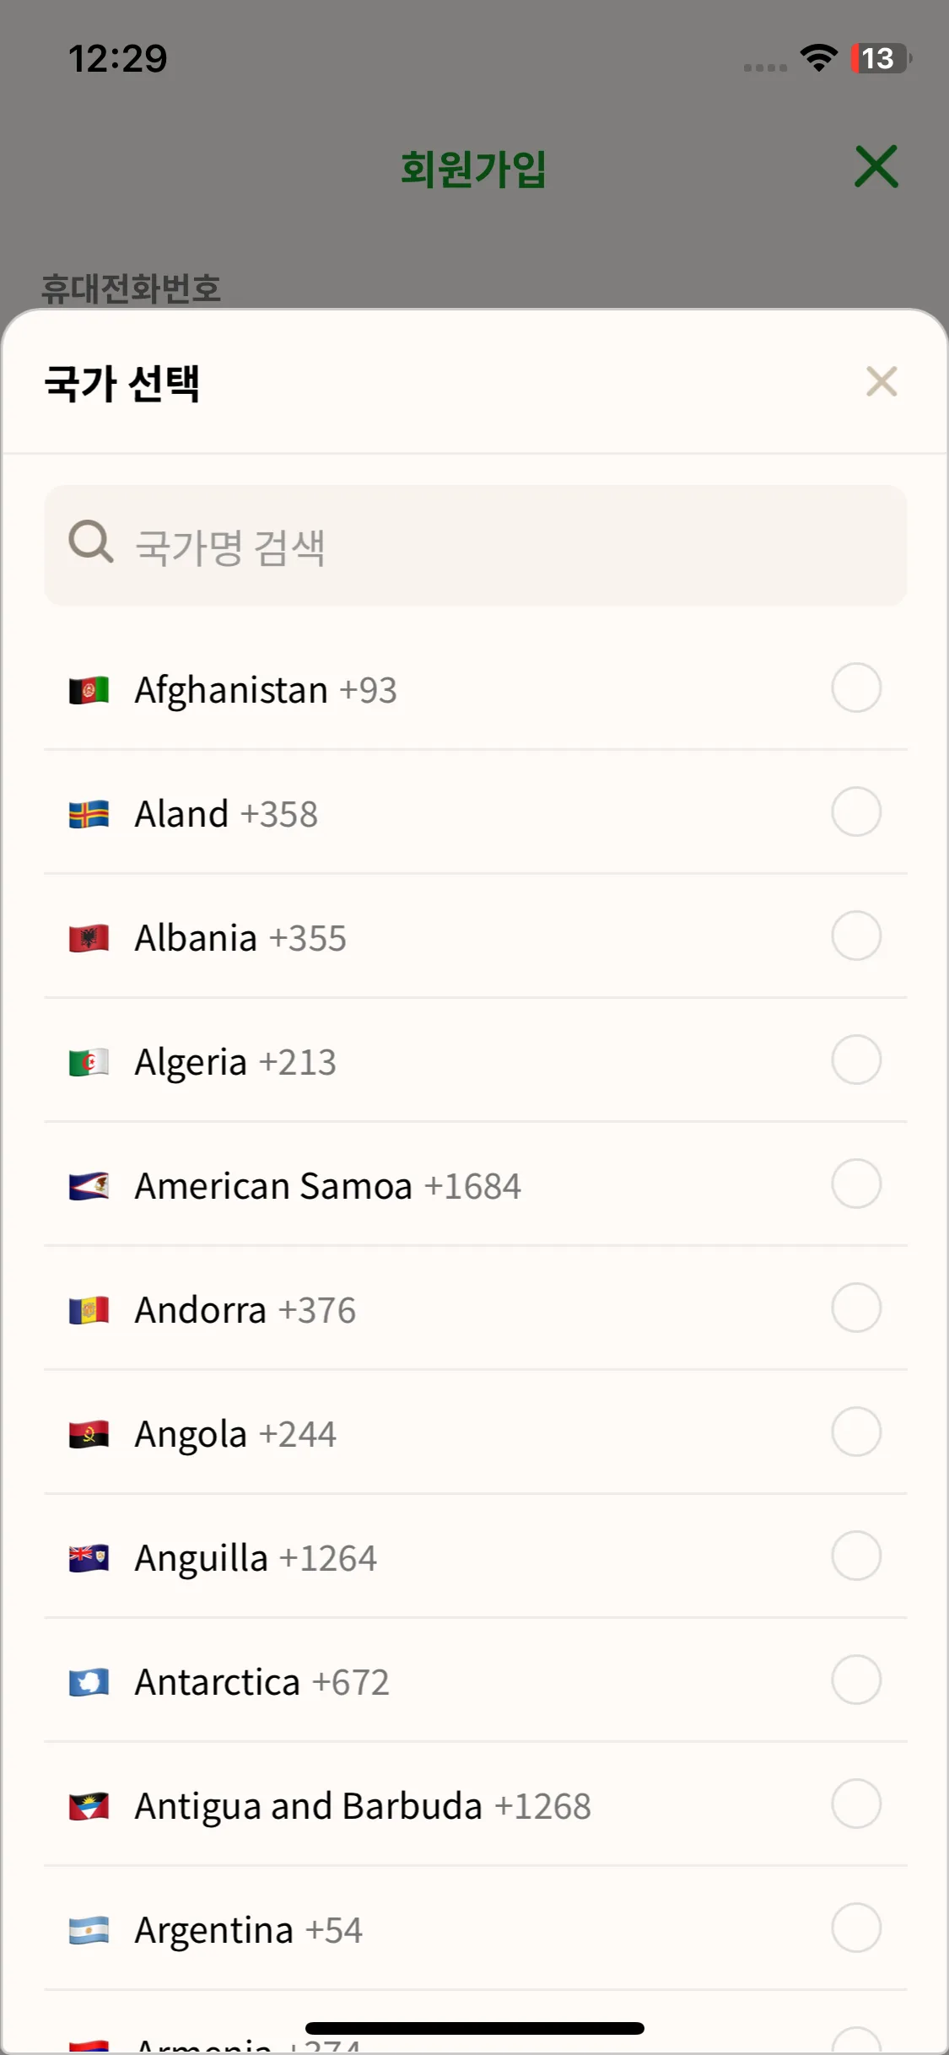
Task: Tap the Afghanistan flag icon
Action: click(x=89, y=690)
